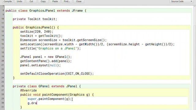Image resolution: width=196 pixels, height=110 pixels.
Task: Click the constructor 'public GraphicsJPanel()' line
Action: [x=36, y=28]
